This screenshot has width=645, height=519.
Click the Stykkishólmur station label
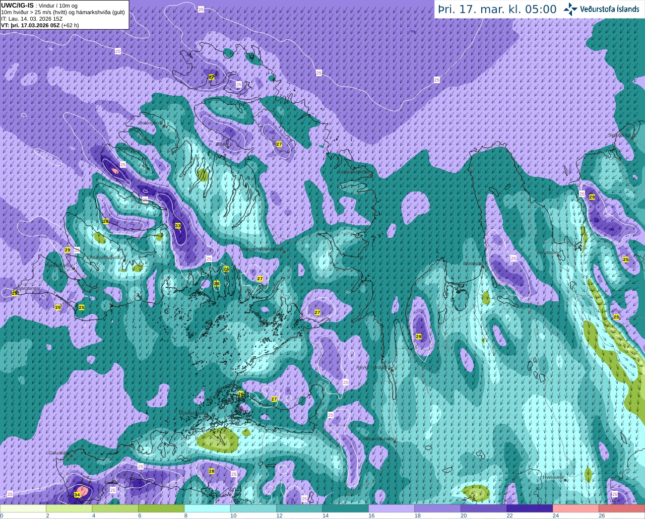[193, 413]
